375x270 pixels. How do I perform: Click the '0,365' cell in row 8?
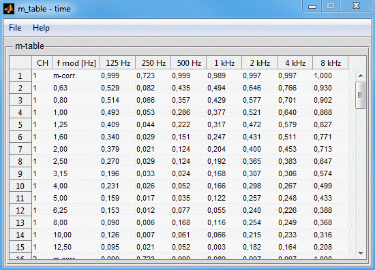[x=260, y=161]
